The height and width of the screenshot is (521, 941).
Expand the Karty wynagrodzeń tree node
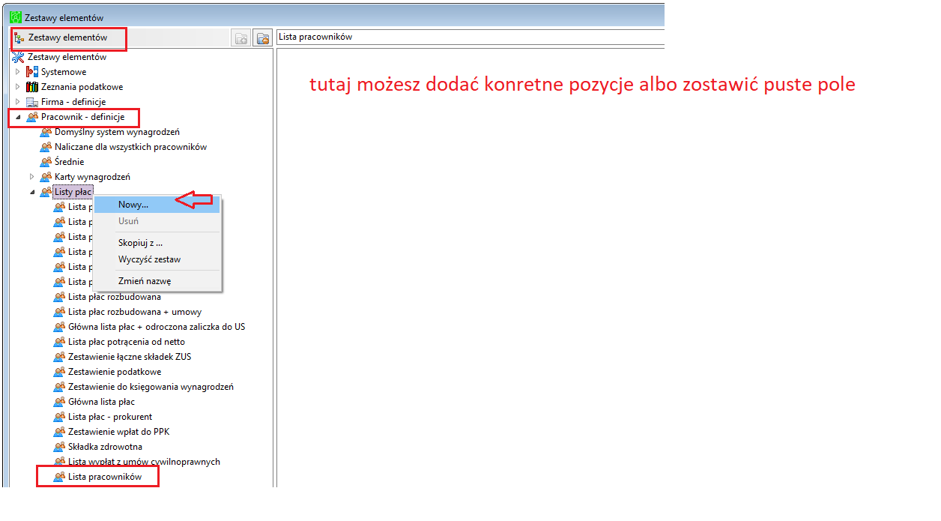point(31,177)
